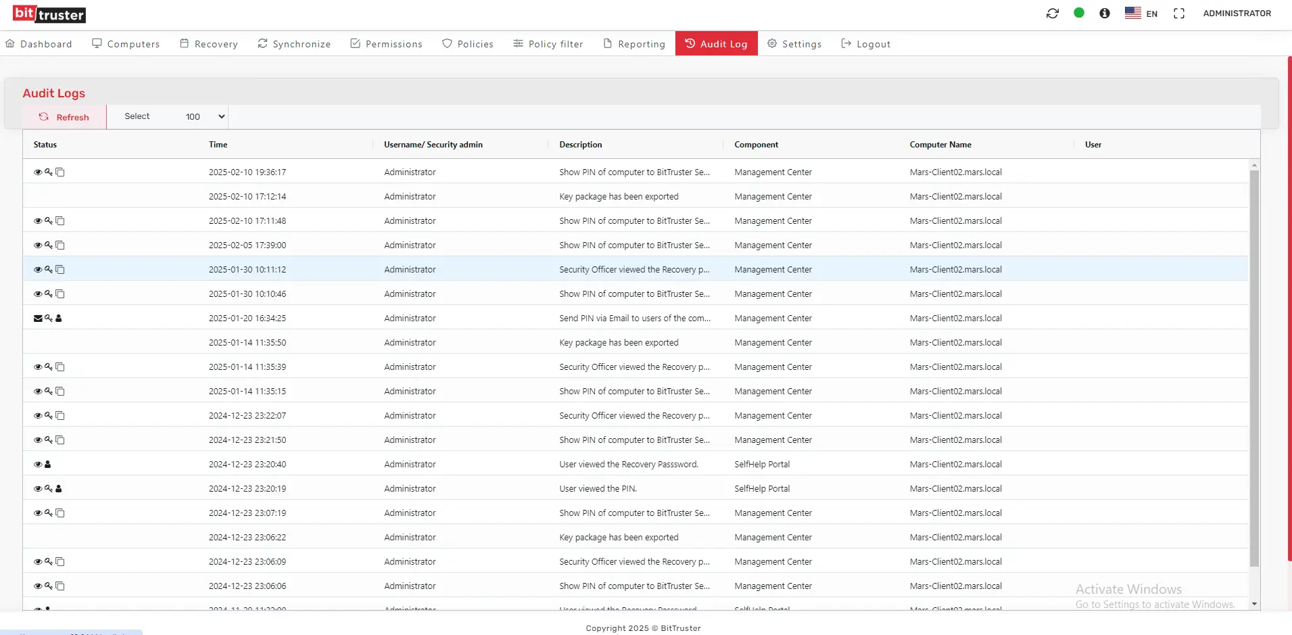
Task: Open the info icon in the header
Action: pos(1105,13)
